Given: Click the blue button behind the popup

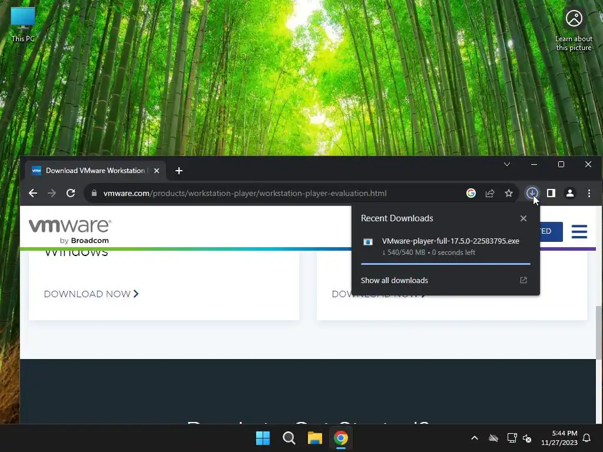Looking at the screenshot, I should point(551,231).
